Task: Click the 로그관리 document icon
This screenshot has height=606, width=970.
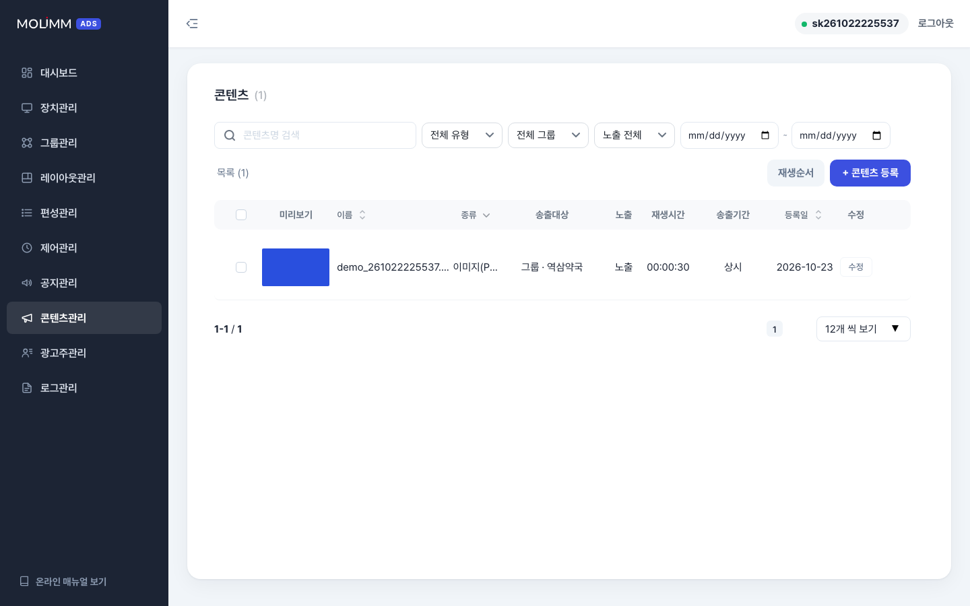Action: (x=27, y=388)
